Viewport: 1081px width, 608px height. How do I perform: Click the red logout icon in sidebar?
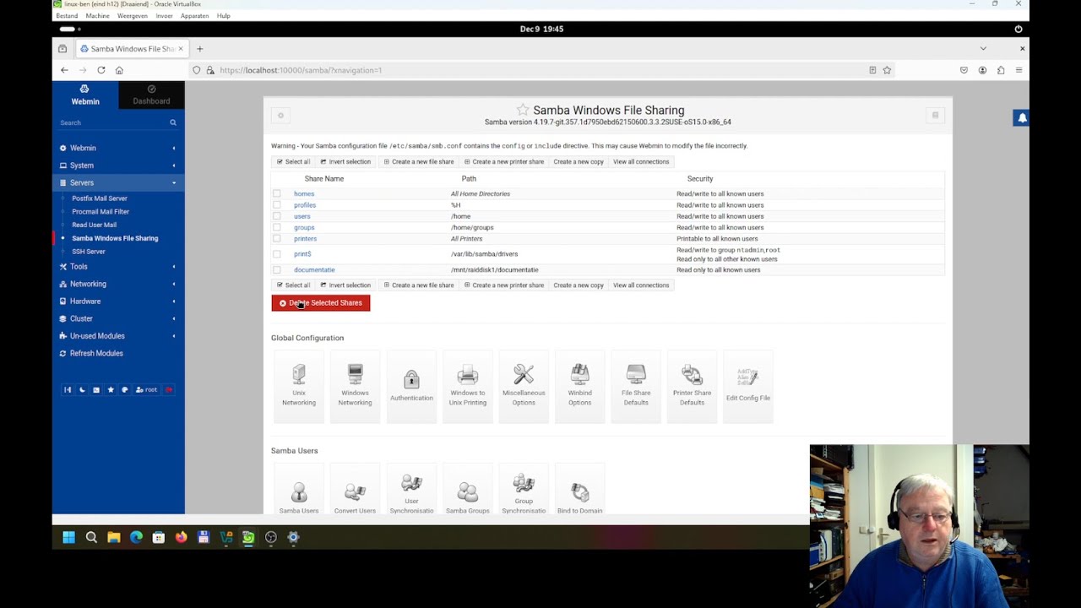pyautogui.click(x=169, y=390)
